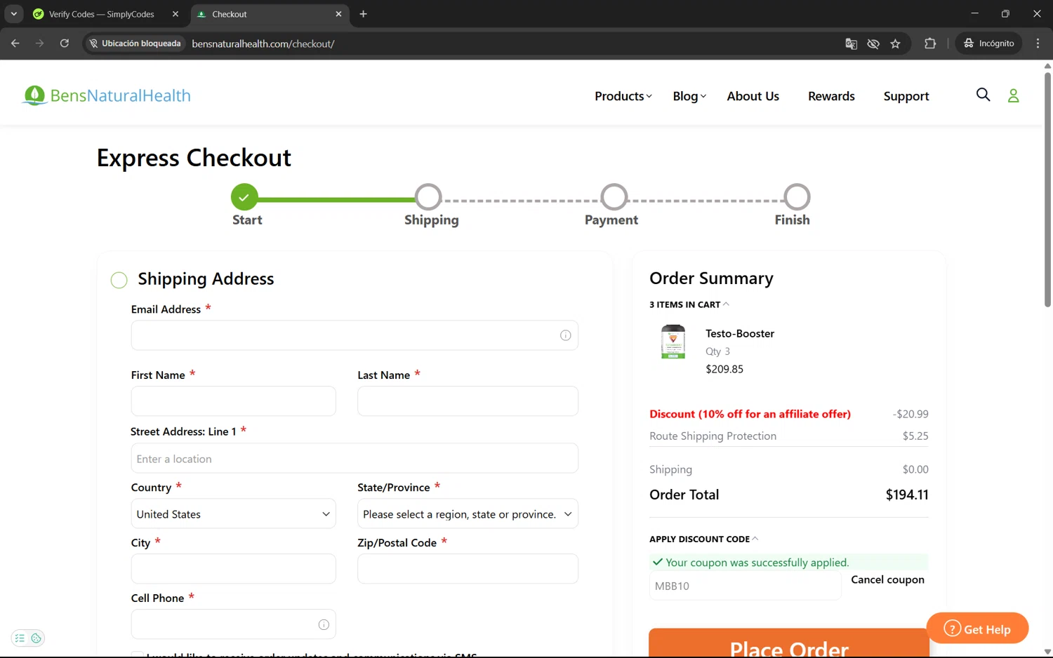
Task: Open the user account icon
Action: point(1013,95)
